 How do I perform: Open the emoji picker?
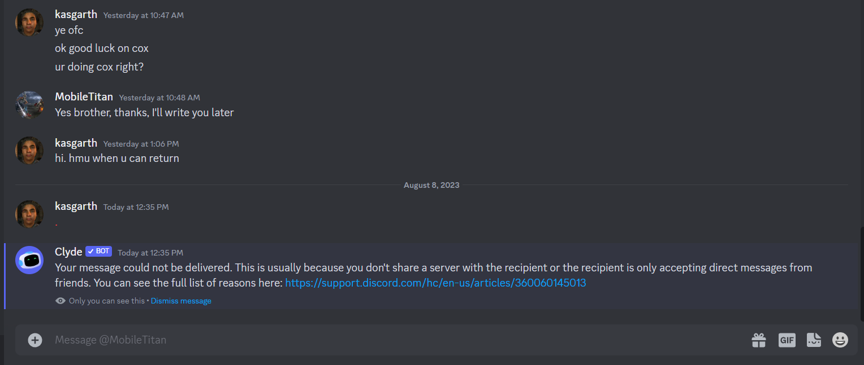pos(840,340)
